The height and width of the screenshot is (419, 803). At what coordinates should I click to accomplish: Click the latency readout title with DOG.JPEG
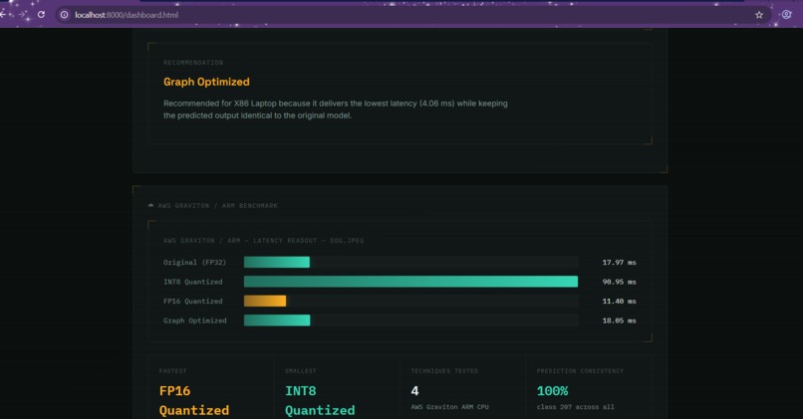(264, 241)
